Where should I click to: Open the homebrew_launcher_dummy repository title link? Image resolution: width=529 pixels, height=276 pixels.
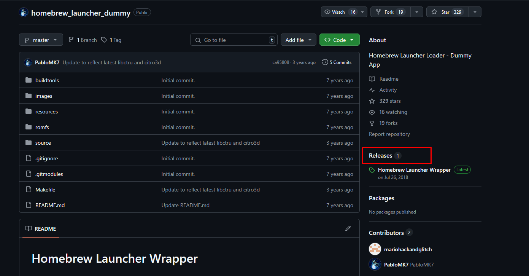point(81,13)
